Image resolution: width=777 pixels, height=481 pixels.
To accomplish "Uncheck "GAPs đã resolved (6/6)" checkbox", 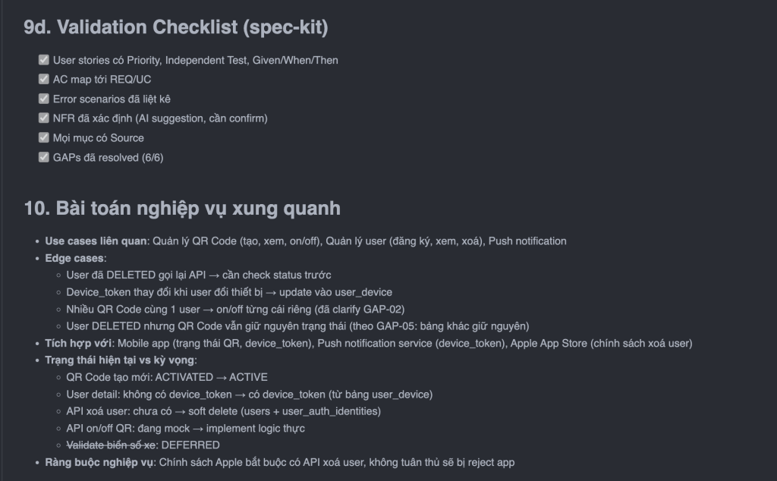I will 43,158.
